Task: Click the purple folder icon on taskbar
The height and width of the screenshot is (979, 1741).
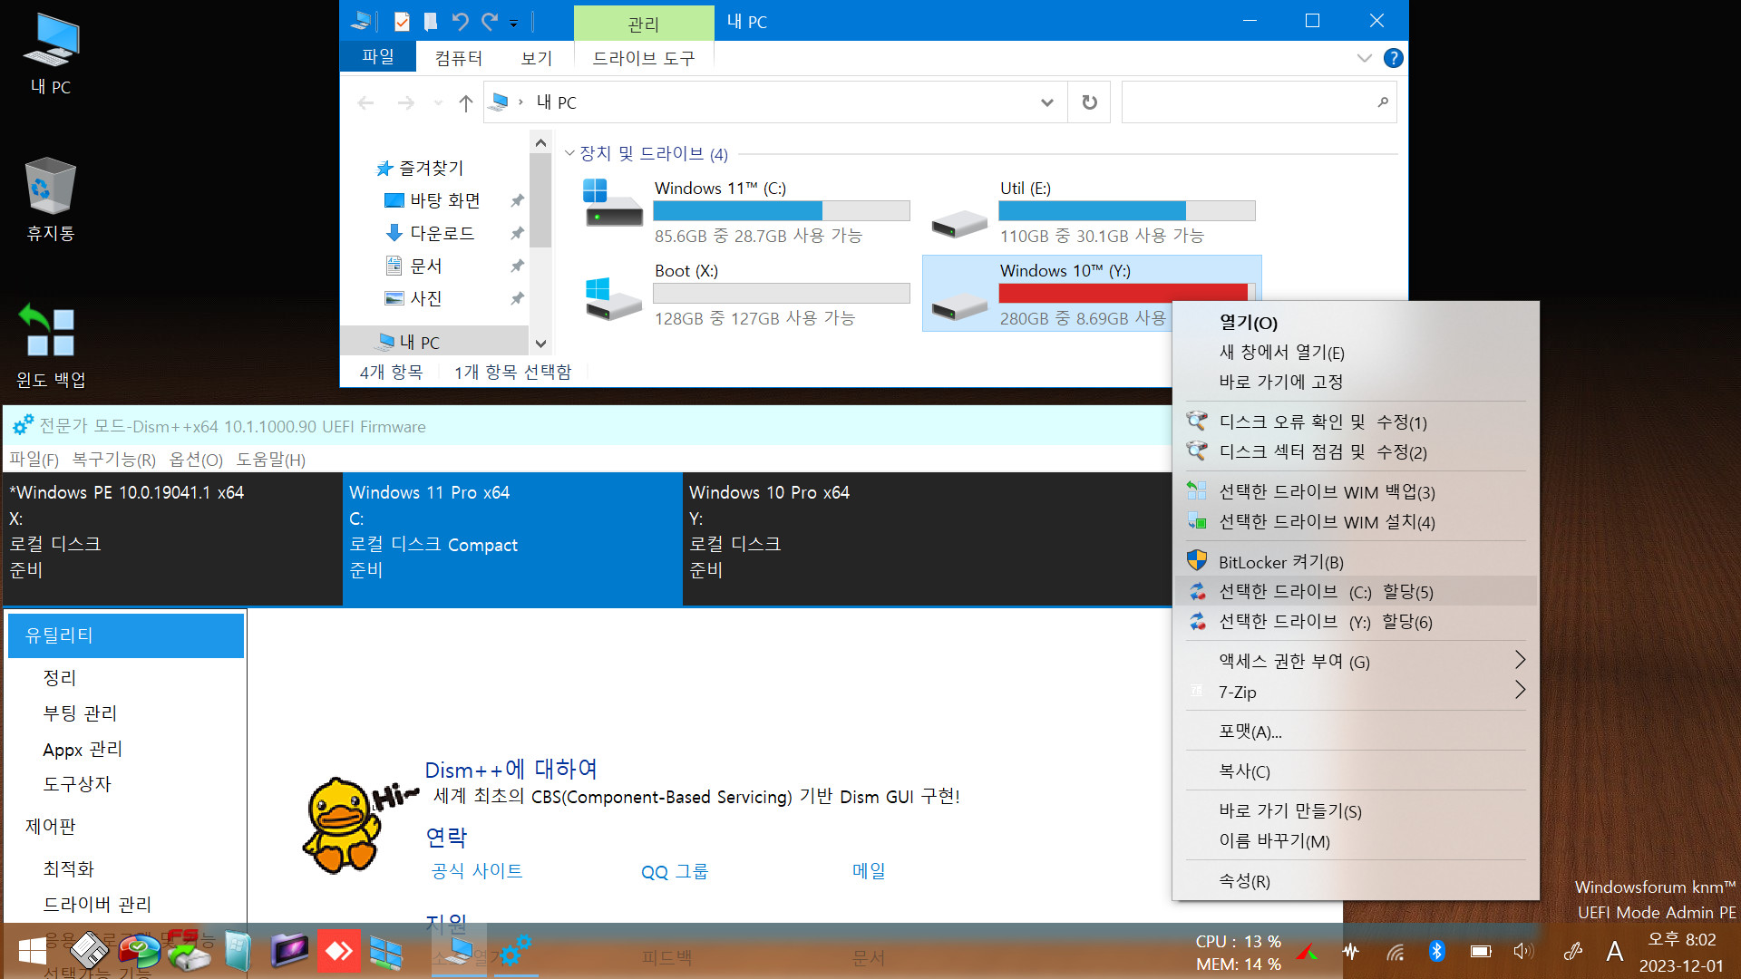Action: (289, 951)
